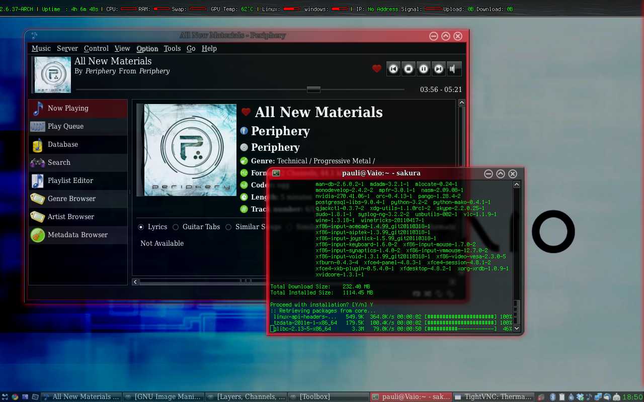Click left arrow of horizontal scrollbar
Viewport: 644px width, 402px height.
[x=135, y=282]
